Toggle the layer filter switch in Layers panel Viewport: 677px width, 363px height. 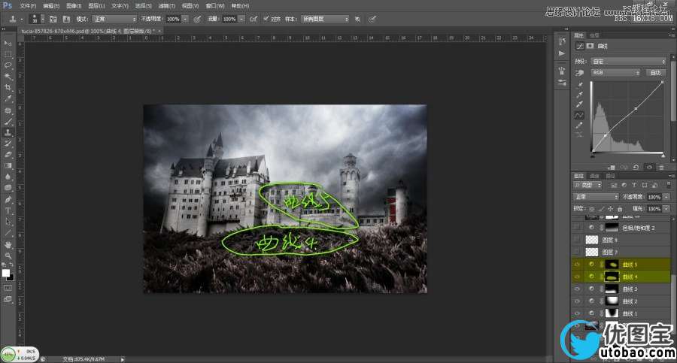(x=669, y=185)
